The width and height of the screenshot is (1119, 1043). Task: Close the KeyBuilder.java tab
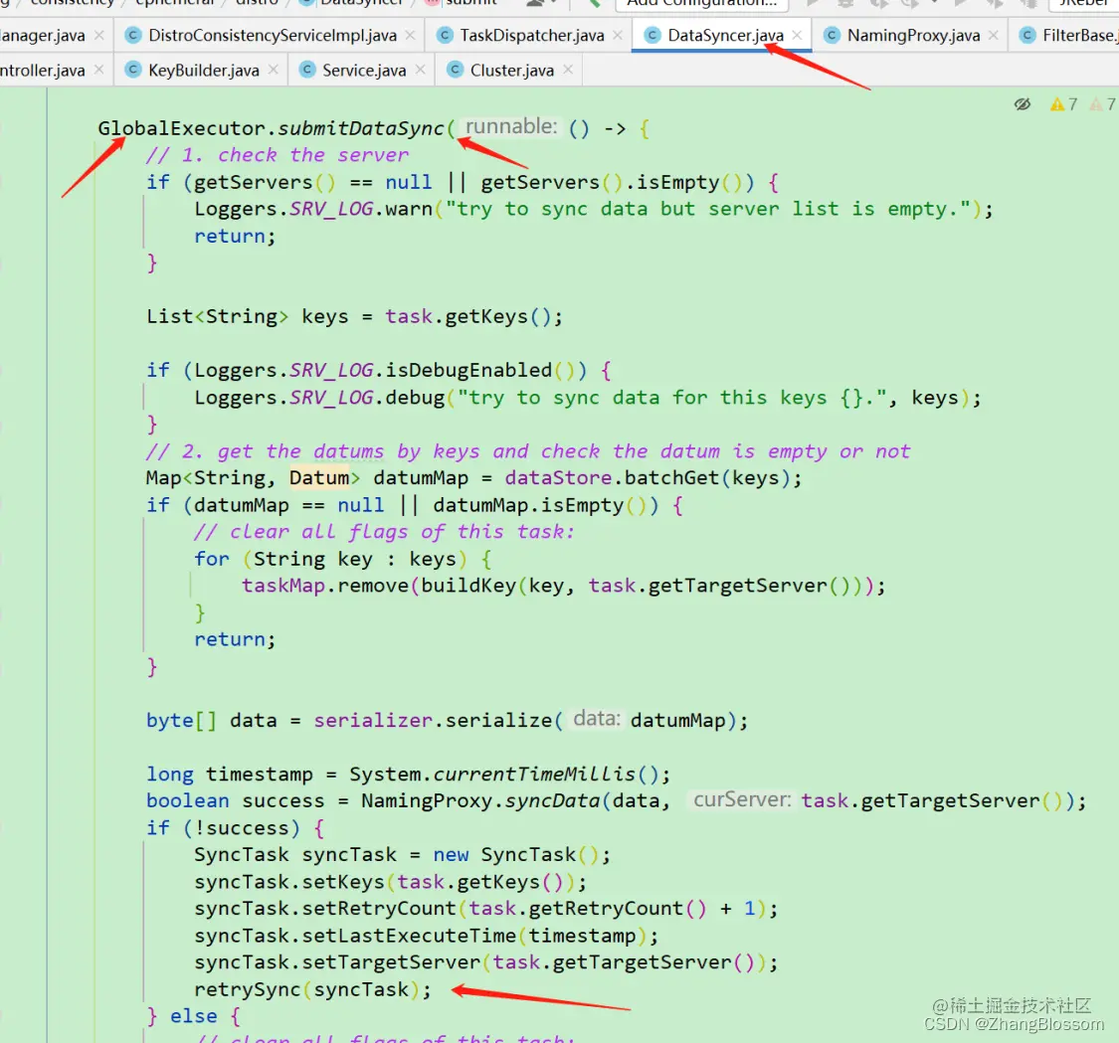coord(274,70)
